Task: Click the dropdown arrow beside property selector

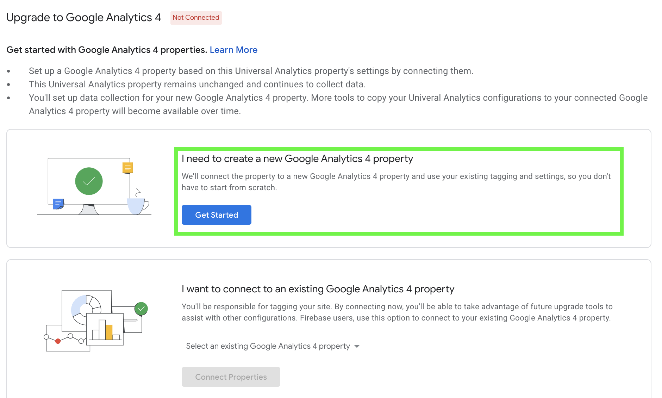Action: tap(357, 346)
